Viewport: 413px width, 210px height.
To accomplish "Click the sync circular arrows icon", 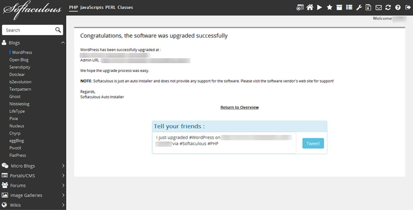I will tap(388, 7).
